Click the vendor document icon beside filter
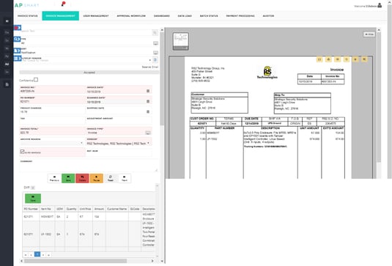Screen dimensions: 392x266 tap(155, 60)
